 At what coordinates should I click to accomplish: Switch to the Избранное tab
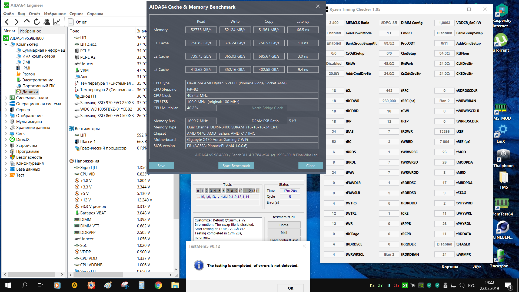(x=30, y=31)
